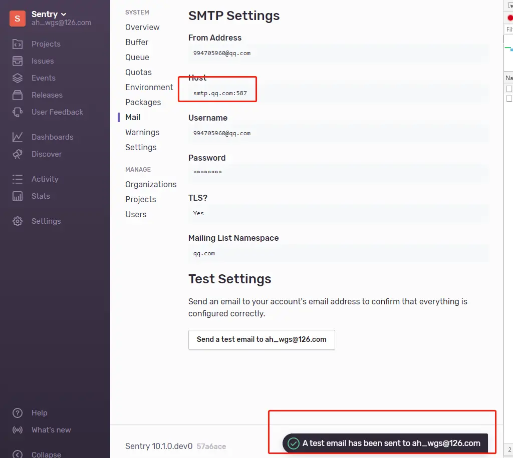
Task: Click the Sentry 10.1.0.dev0 version text
Action: 159,446
